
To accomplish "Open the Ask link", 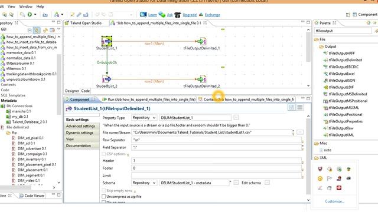I will coord(170,15).
